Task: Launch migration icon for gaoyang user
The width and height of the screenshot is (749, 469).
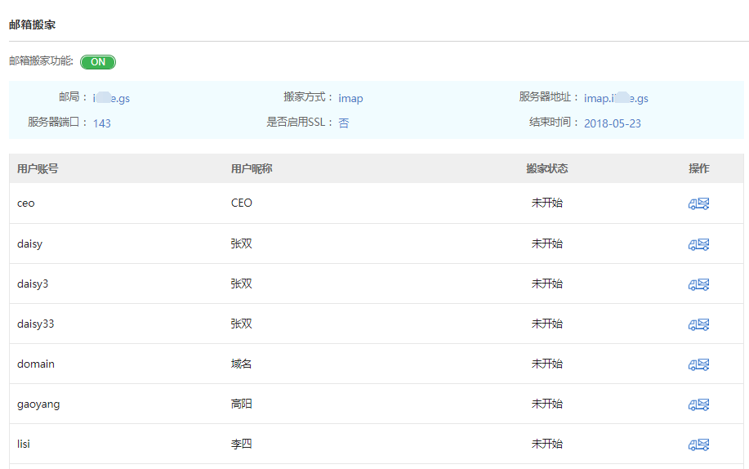Action: click(x=698, y=404)
